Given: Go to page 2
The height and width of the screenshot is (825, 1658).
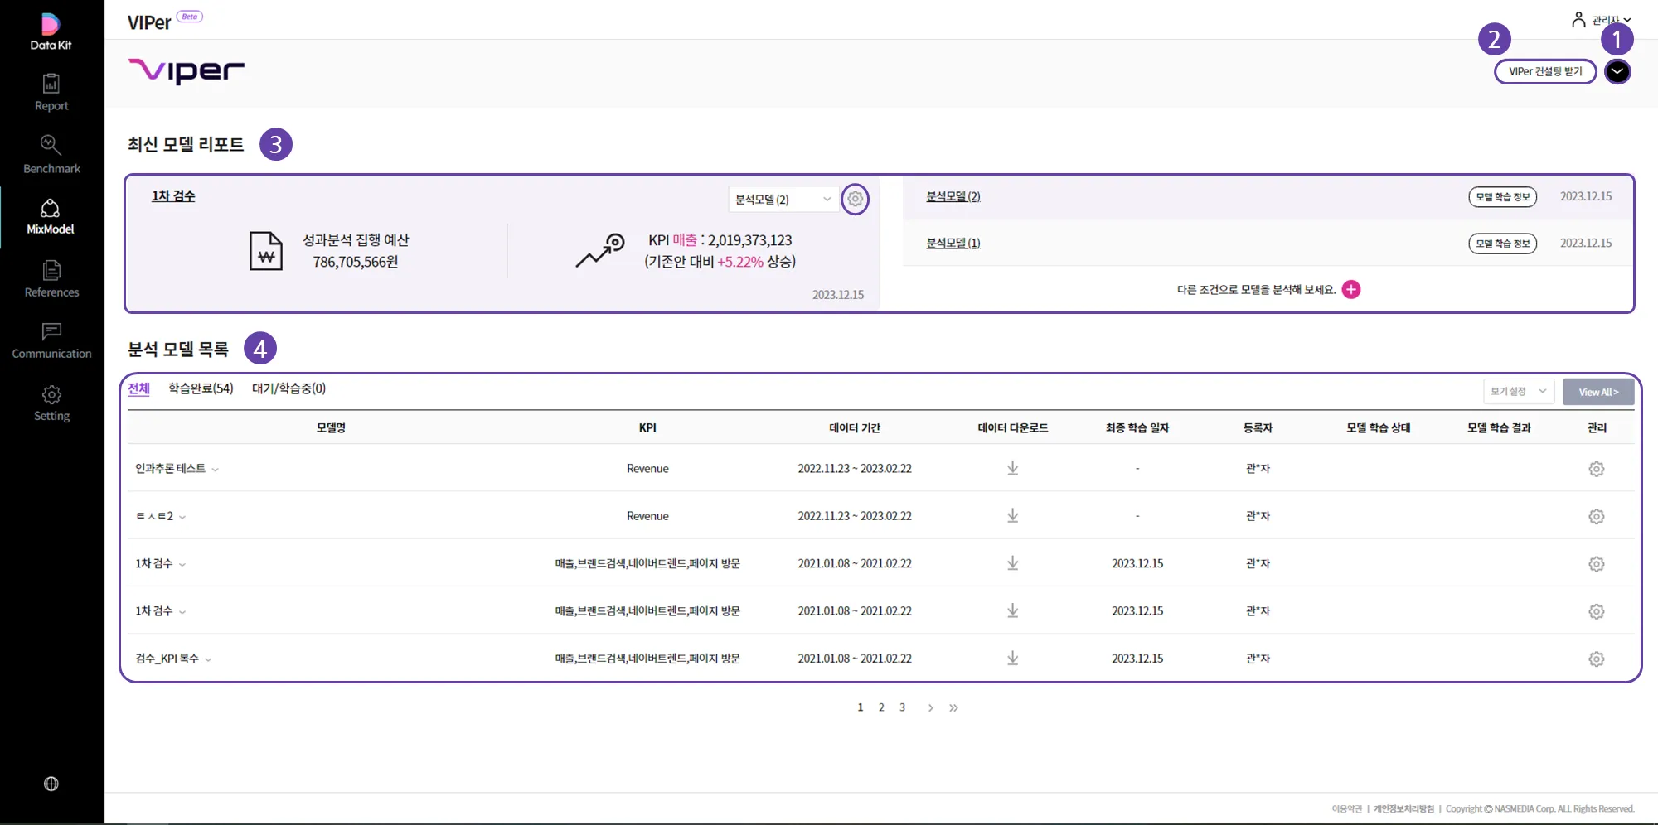Looking at the screenshot, I should (881, 707).
